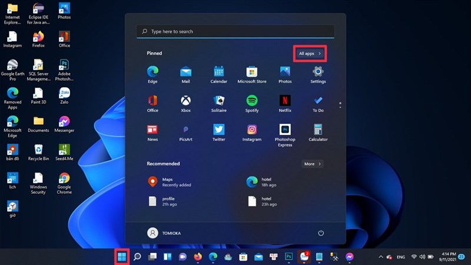Open the volume speaker tray icon

[422, 257]
